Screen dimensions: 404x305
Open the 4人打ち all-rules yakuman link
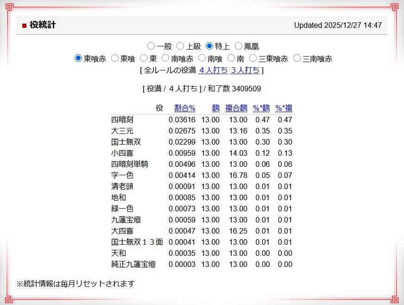coord(213,70)
